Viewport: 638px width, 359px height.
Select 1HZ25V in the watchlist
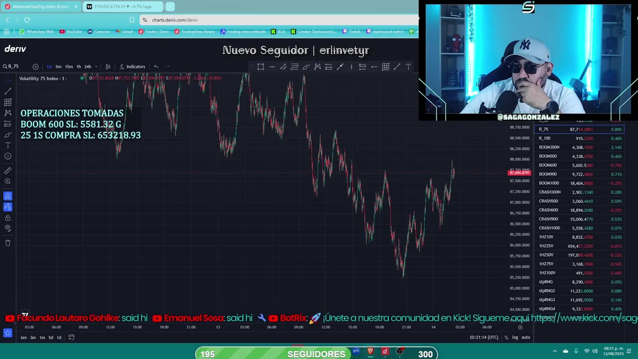pyautogui.click(x=579, y=246)
